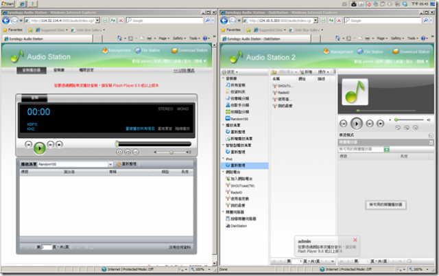The width and height of the screenshot is (439, 276).
Task: Adjust volume slider in Audio Station 2
Action: [410, 120]
